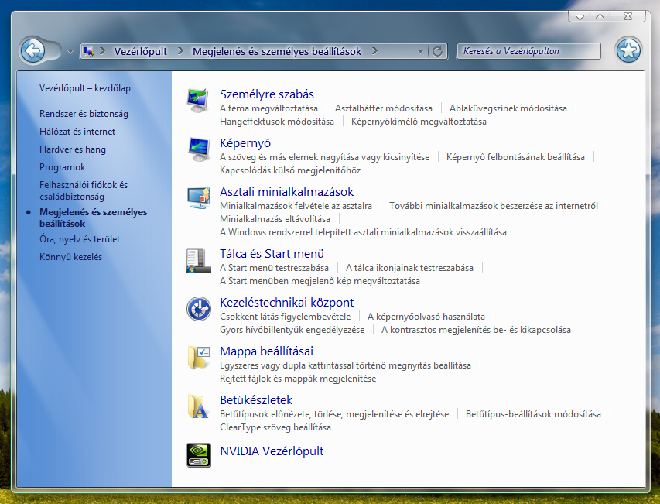Screen dimensions: 660x504
Task: Open Hardver és hang category
Action: tap(73, 149)
